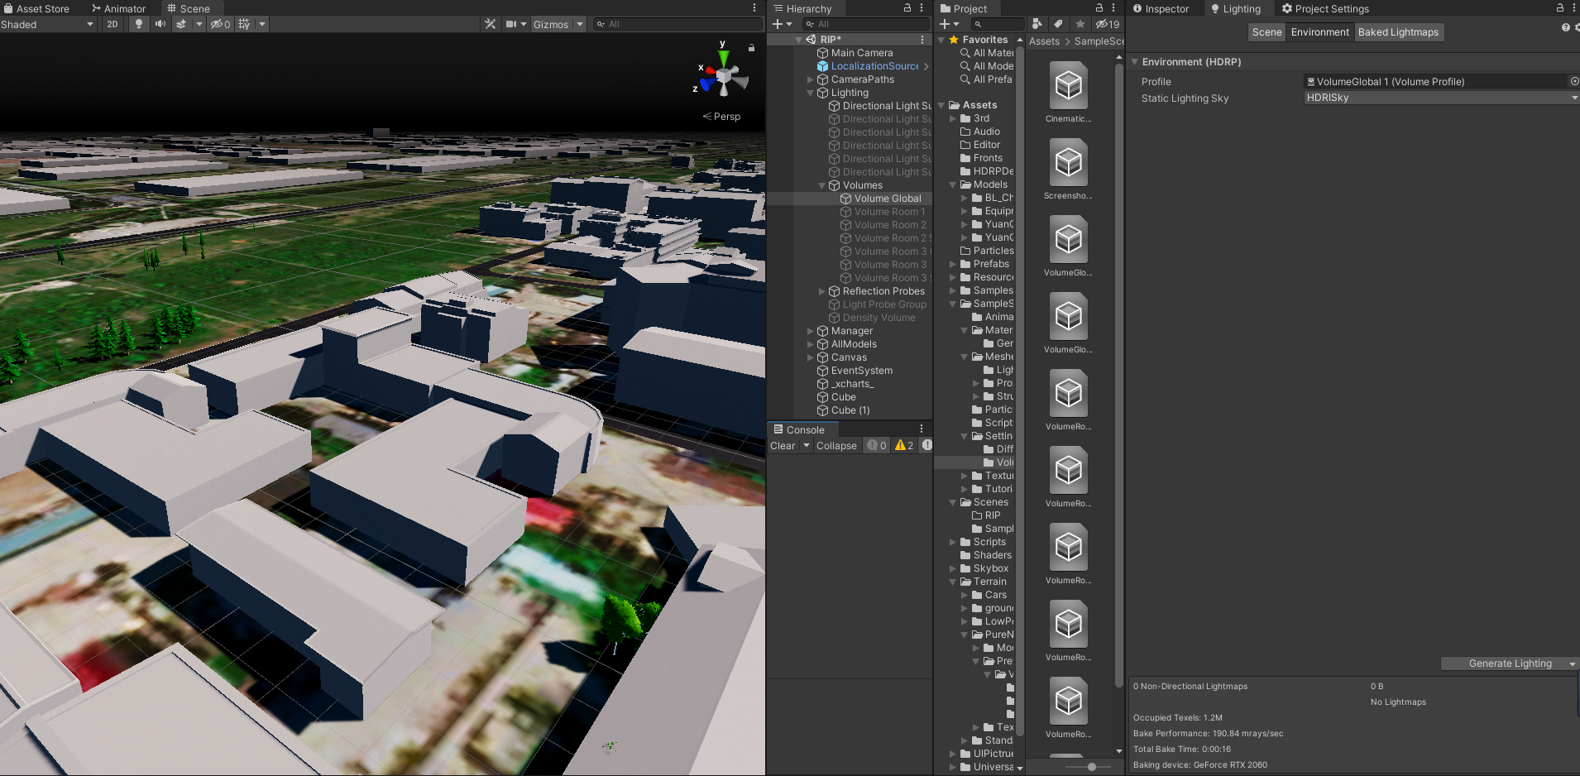Open the Shaded draw mode dropdown
The width and height of the screenshot is (1580, 776).
(47, 24)
